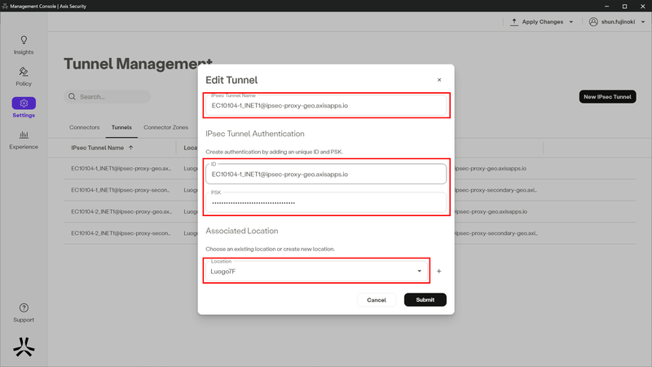Minimize the Management Console window
This screenshot has height=367, width=652.
tap(606, 7)
